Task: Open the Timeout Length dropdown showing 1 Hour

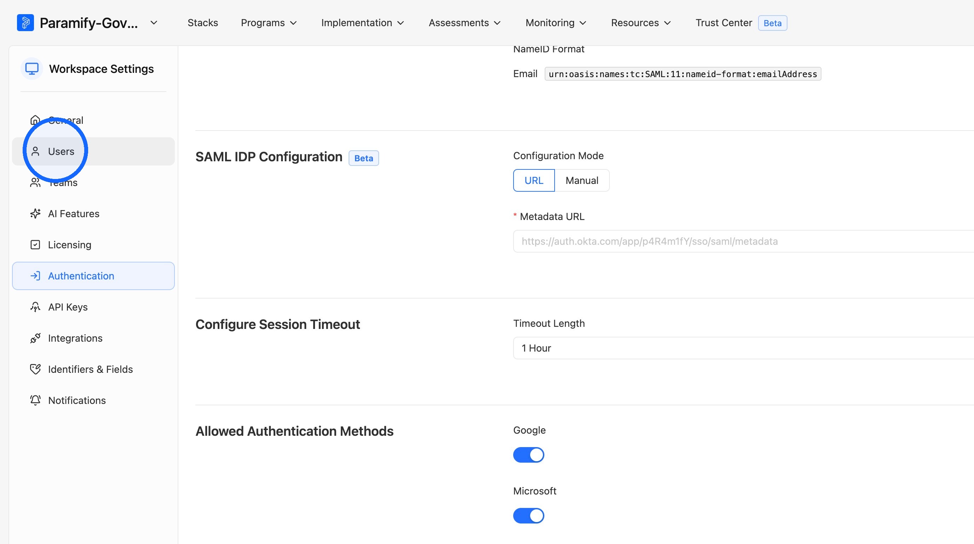Action: click(x=743, y=348)
